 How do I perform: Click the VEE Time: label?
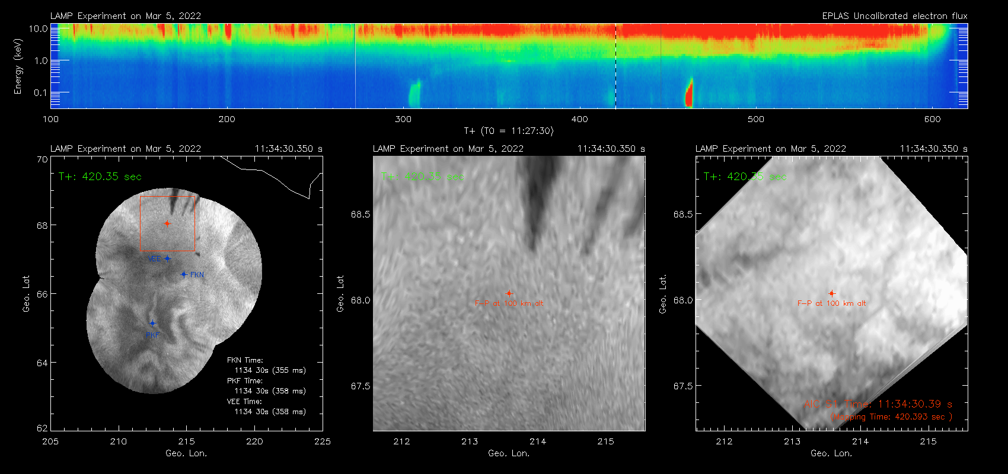point(245,402)
